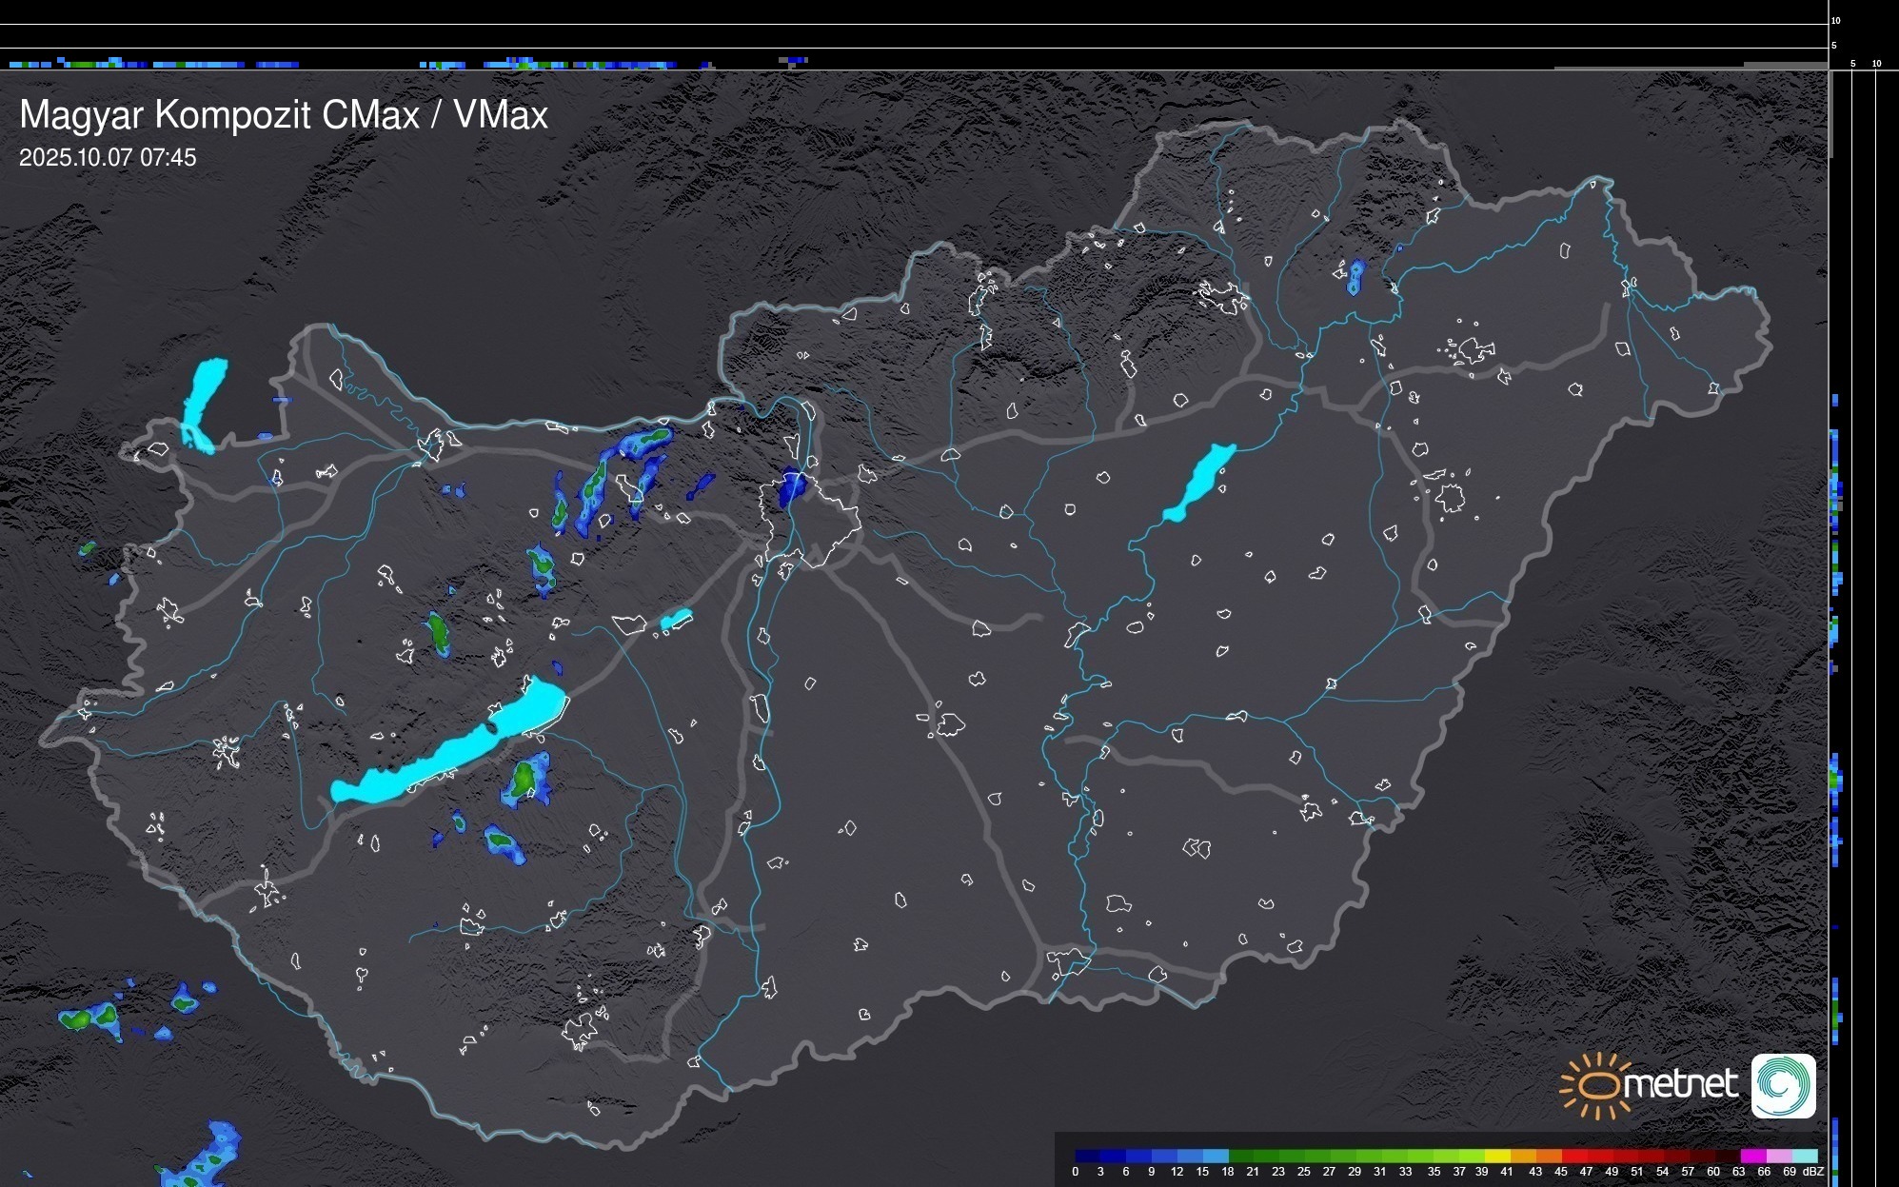Viewport: 1899px width, 1187px height.
Task: Click the Magyar Kompozit CMax / VMax title
Action: pyautogui.click(x=284, y=115)
